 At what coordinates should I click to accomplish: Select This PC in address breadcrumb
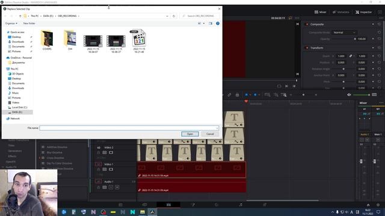point(35,16)
